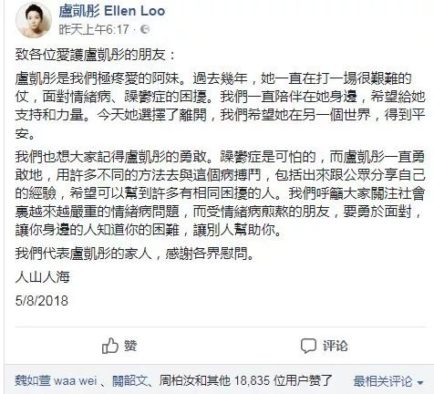The width and height of the screenshot is (434, 394).
Task: Open the post timestamp 昨天上午6:17
Action: (x=94, y=29)
